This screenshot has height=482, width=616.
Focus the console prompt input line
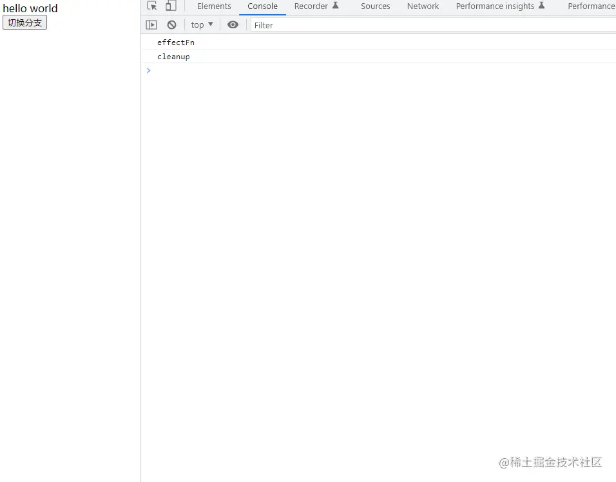click(378, 71)
